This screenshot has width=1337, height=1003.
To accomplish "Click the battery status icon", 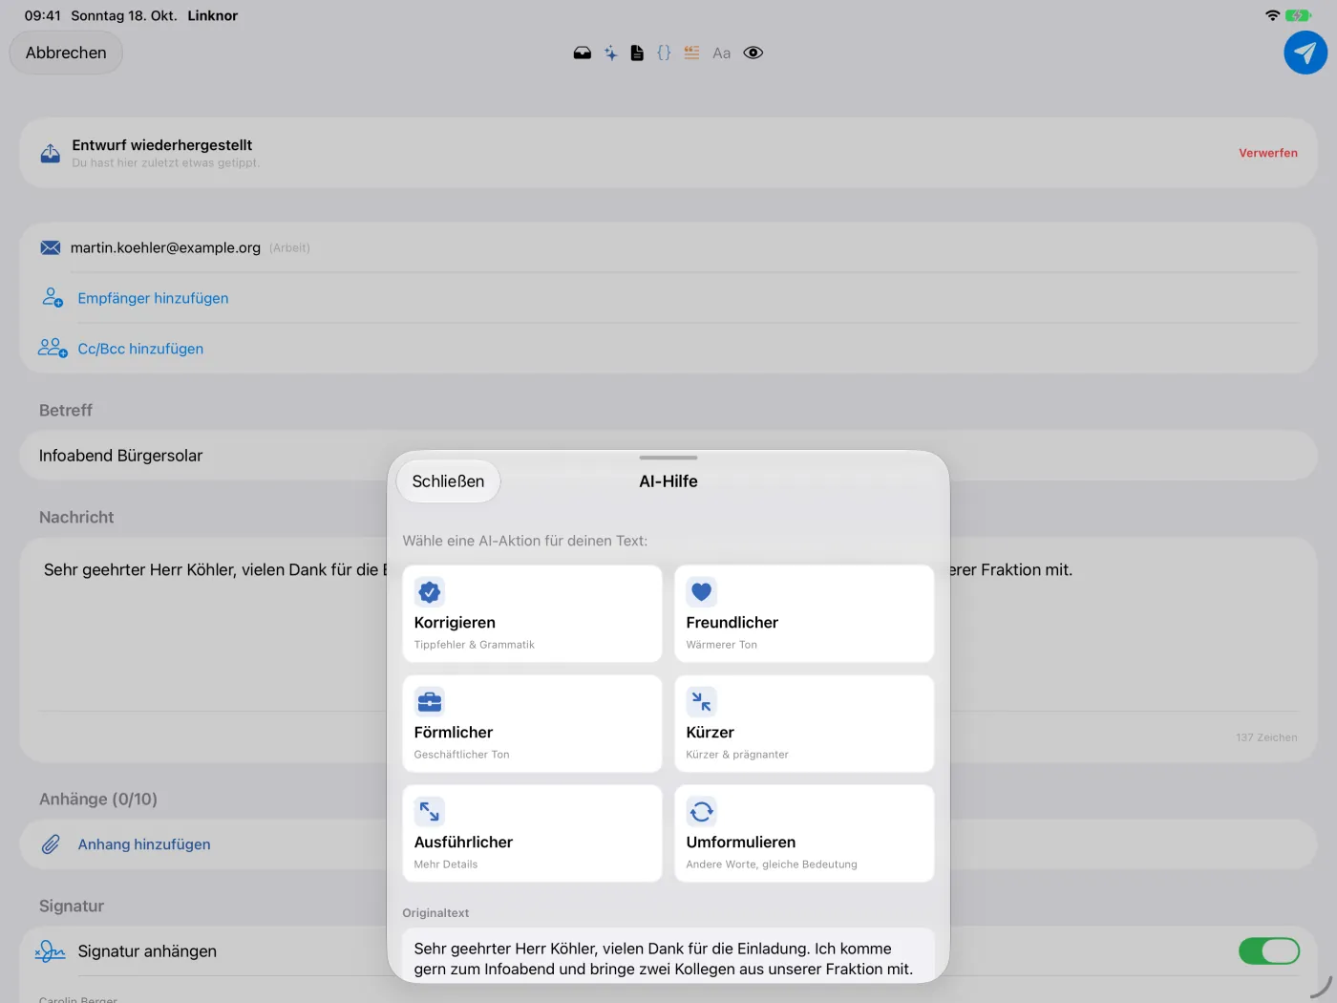I will tap(1299, 15).
